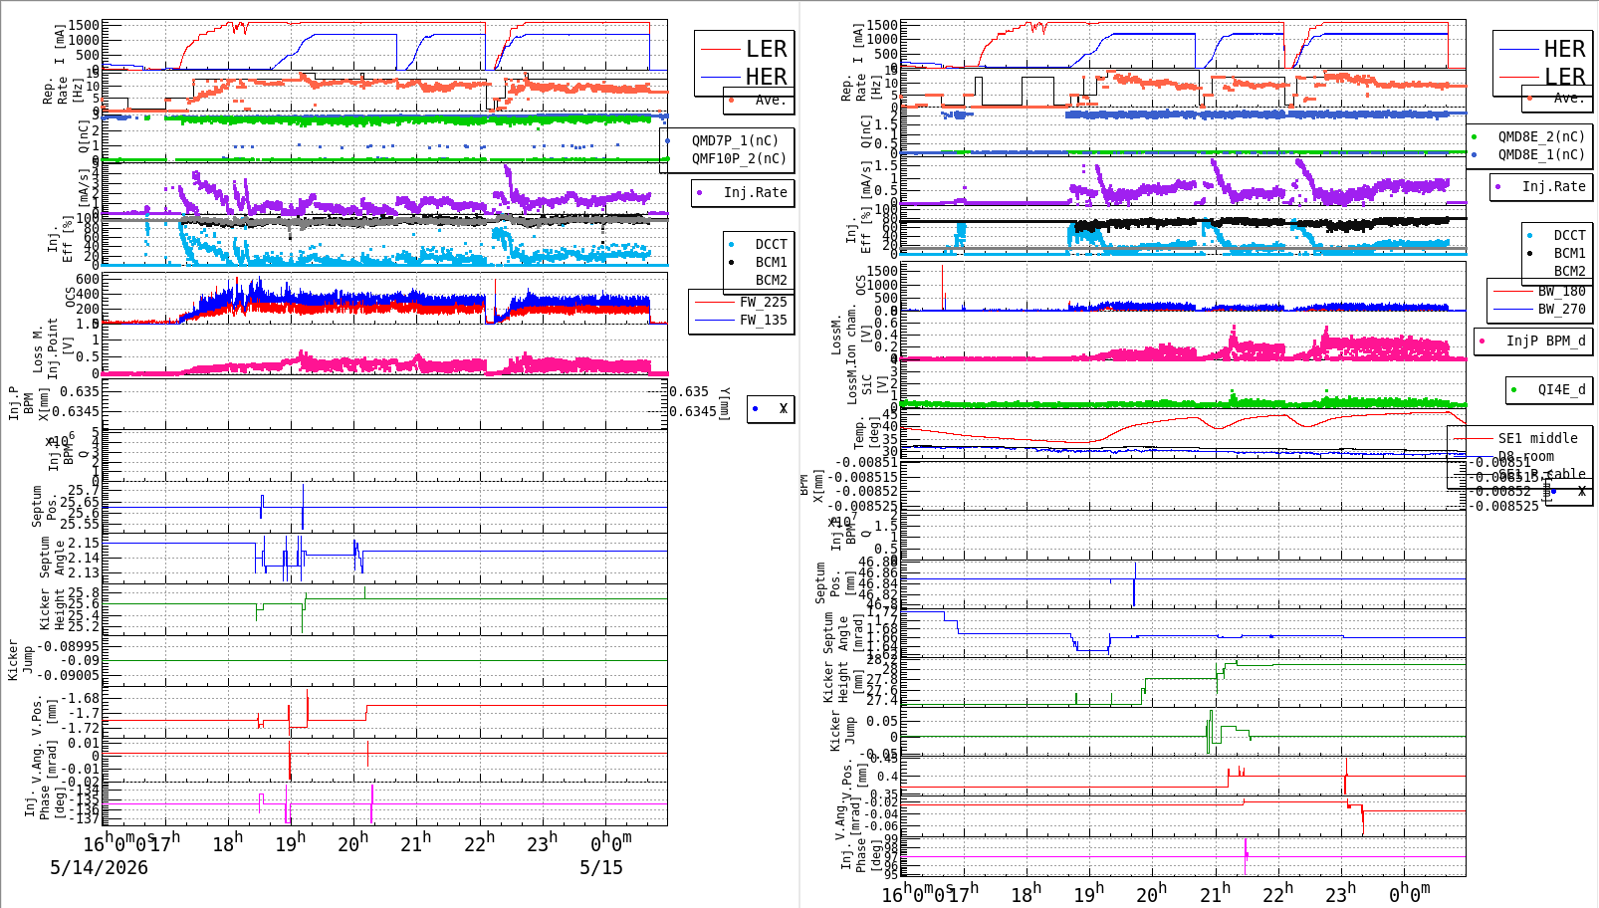
Task: Click the right plot BCM1 legend entry
Action: click(1569, 254)
